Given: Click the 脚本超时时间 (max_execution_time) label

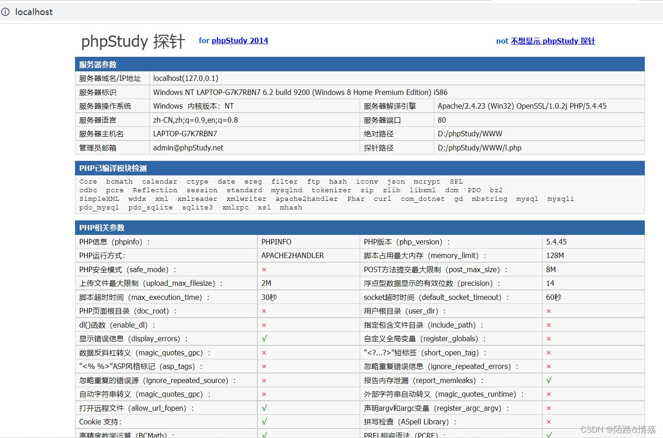Looking at the screenshot, I should tap(145, 297).
